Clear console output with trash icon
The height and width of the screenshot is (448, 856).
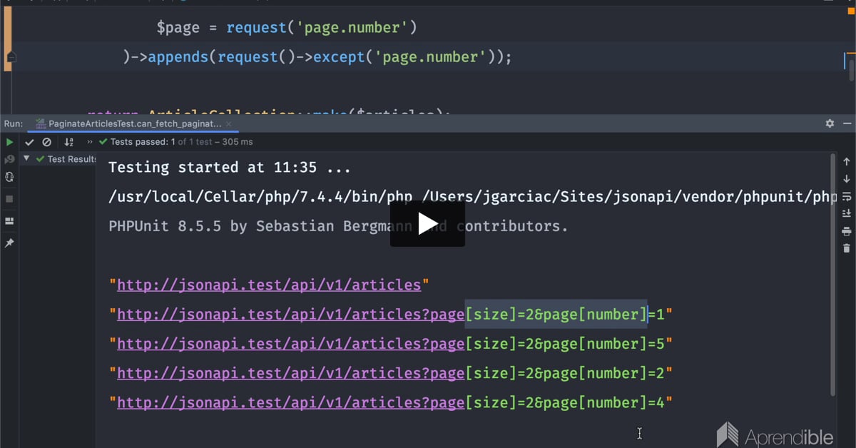(847, 248)
